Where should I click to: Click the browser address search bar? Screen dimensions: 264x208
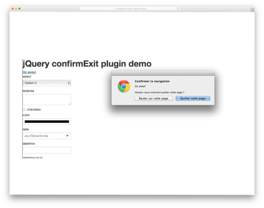(x=130, y=9)
